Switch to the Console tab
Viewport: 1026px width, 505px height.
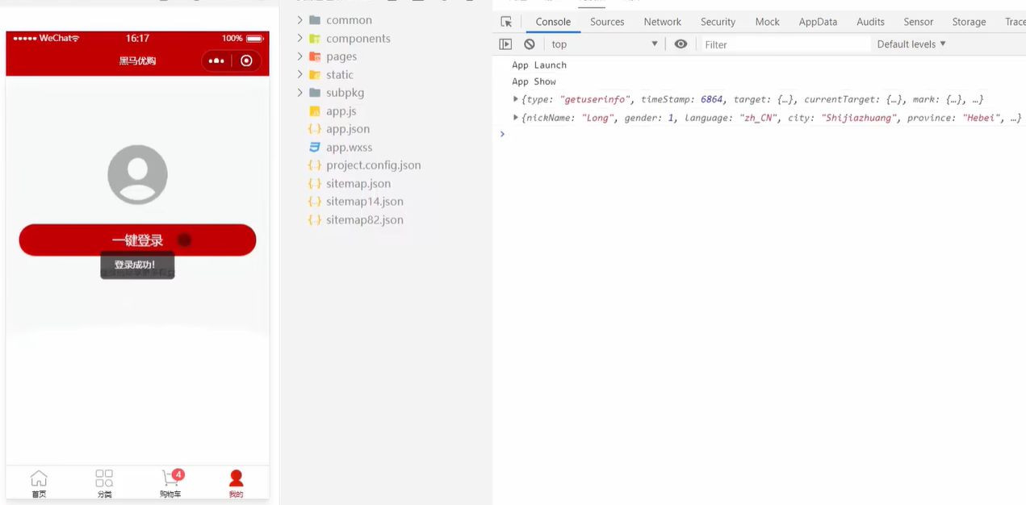553,22
